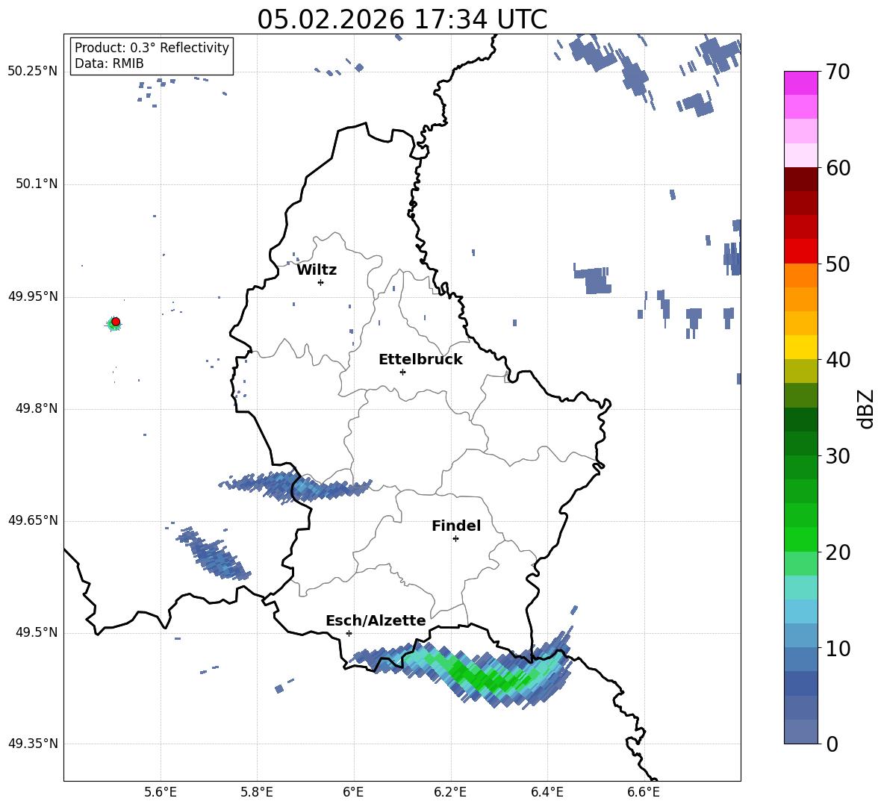Screen dimensions: 884x807
Task: Click the 6.2°E longitude label
Action: [450, 792]
